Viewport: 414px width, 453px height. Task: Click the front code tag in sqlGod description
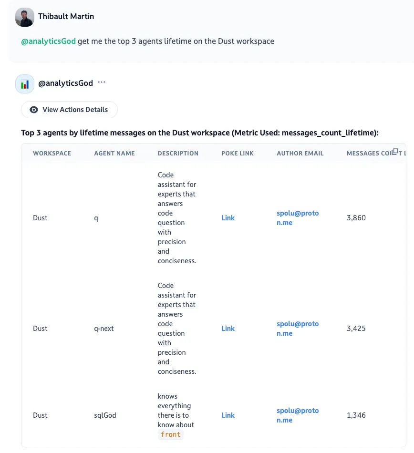(171, 434)
